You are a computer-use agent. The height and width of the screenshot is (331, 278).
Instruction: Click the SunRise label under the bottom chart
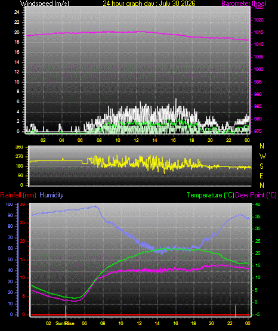point(65,323)
